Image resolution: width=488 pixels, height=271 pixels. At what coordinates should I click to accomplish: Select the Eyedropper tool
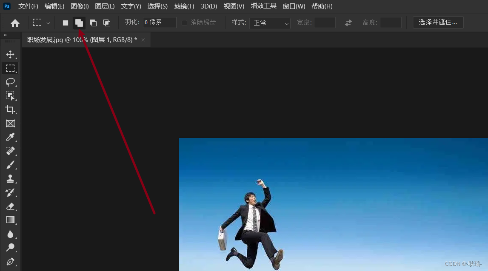click(10, 137)
